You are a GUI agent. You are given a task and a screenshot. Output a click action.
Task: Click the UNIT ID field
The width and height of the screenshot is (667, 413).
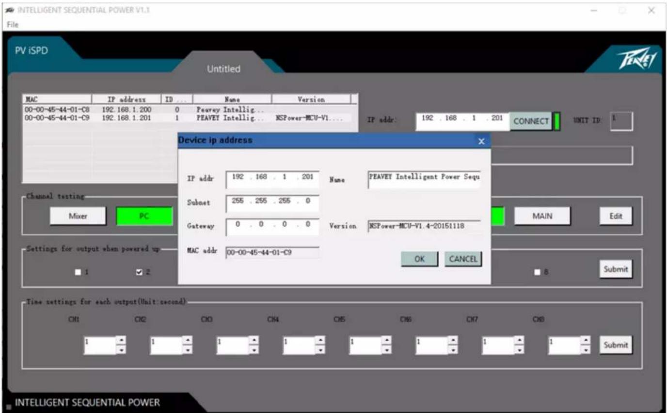click(x=621, y=121)
